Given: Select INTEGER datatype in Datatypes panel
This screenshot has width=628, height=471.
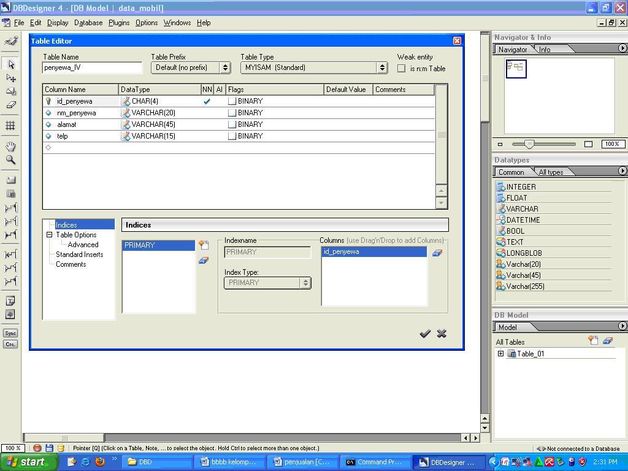Looking at the screenshot, I should click(x=521, y=186).
